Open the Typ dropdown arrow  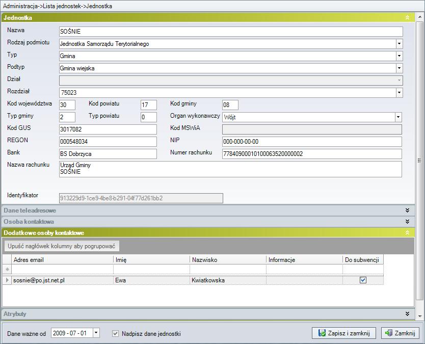tap(399, 56)
